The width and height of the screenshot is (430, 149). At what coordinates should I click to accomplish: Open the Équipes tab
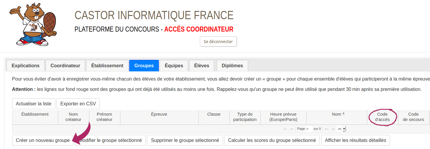click(x=174, y=66)
